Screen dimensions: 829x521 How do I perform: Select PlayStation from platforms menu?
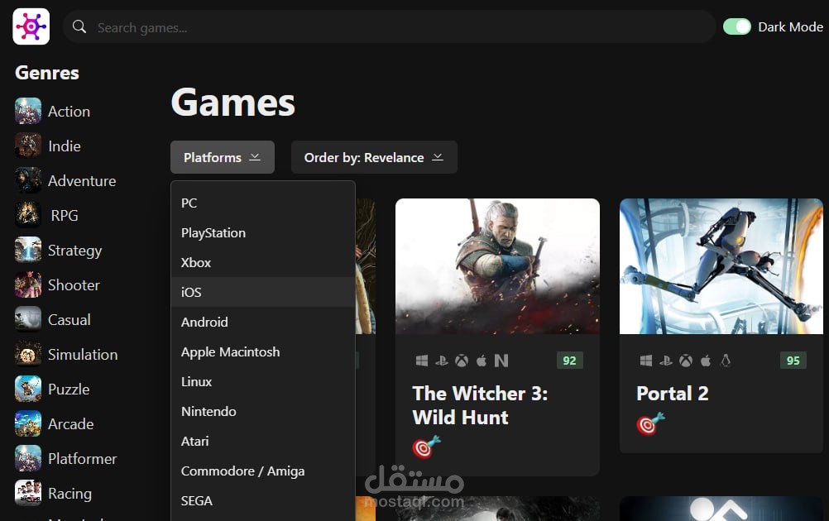[263, 232]
